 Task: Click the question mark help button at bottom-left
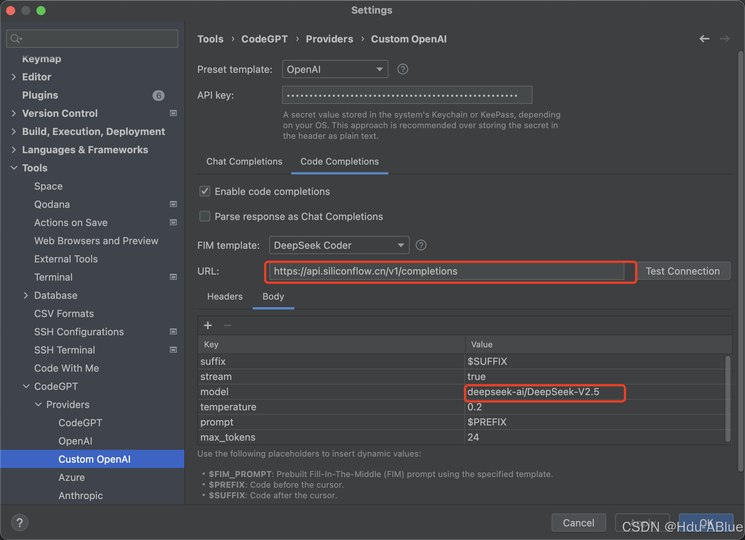(20, 523)
